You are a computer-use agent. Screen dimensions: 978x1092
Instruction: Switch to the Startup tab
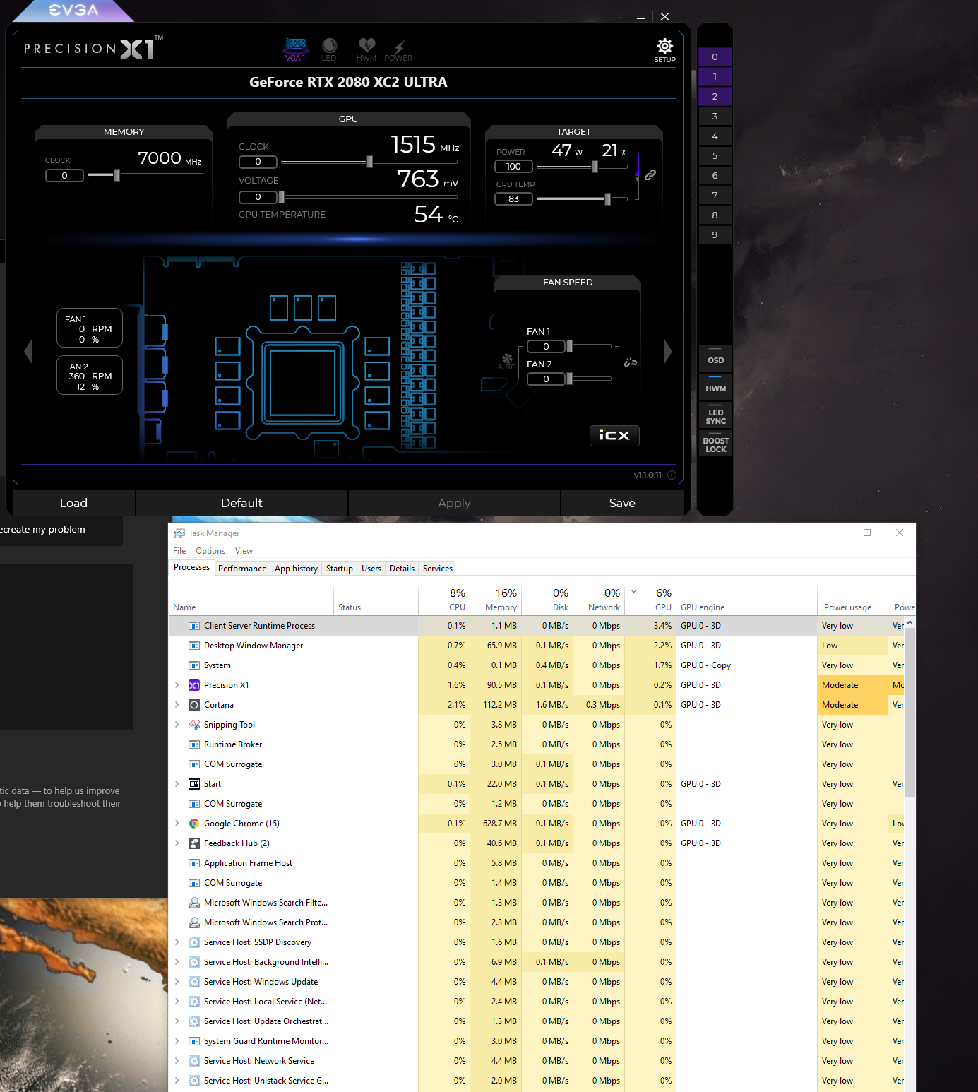pyautogui.click(x=340, y=569)
